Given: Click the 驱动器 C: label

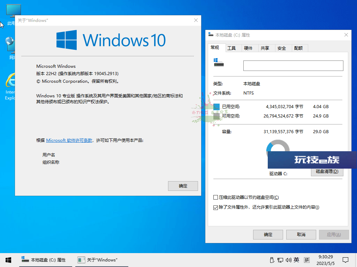Looking at the screenshot, I should (x=278, y=174).
